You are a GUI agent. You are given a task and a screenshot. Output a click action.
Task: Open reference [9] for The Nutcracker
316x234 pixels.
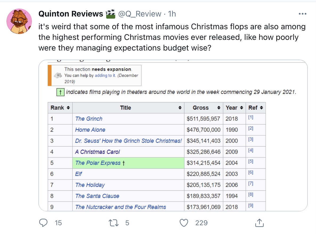pyautogui.click(x=251, y=206)
